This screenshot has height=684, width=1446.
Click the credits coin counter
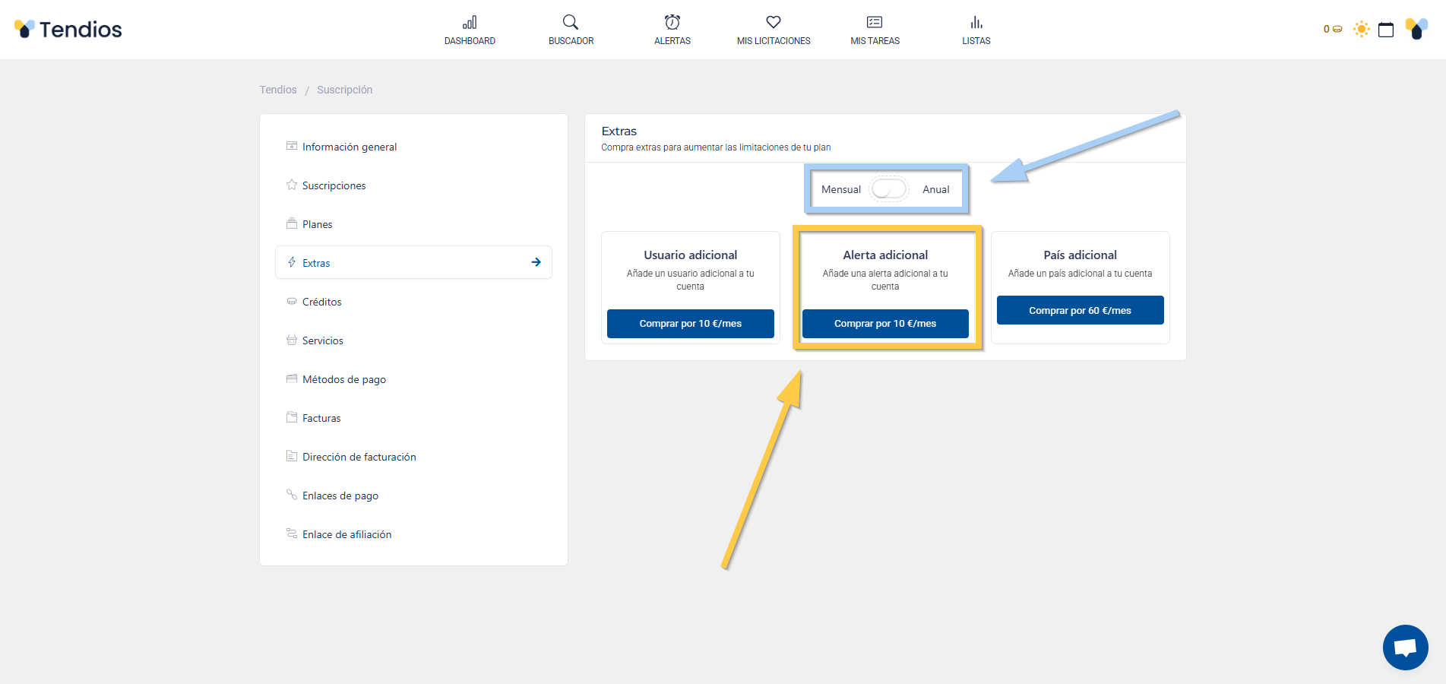point(1333,30)
